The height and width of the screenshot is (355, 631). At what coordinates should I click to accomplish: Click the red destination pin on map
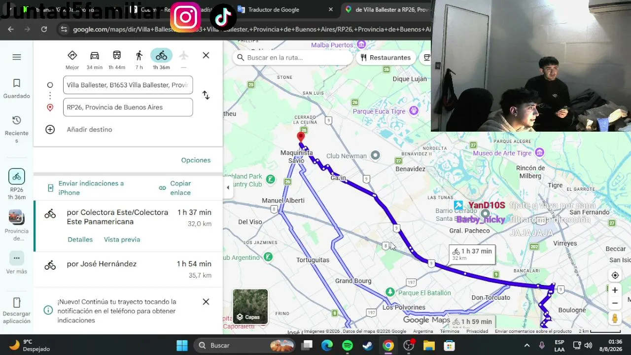[x=301, y=137]
